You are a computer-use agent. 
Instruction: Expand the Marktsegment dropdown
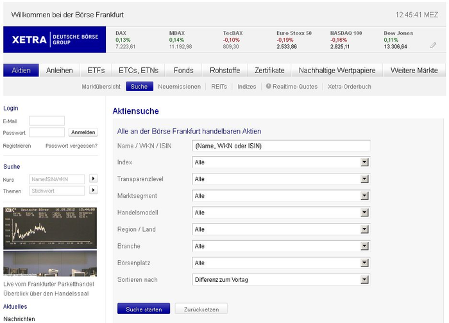click(x=281, y=196)
